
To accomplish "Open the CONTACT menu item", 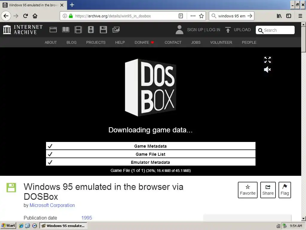I will pos(173,43).
